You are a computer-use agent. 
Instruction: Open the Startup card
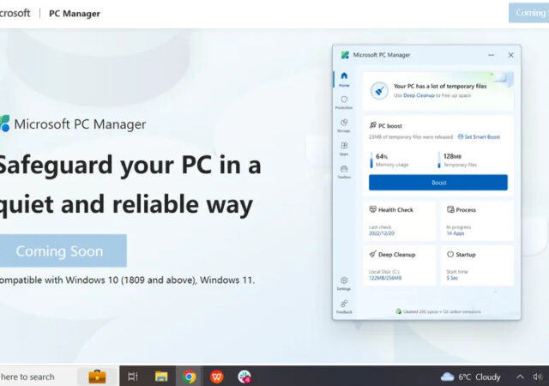click(477, 266)
